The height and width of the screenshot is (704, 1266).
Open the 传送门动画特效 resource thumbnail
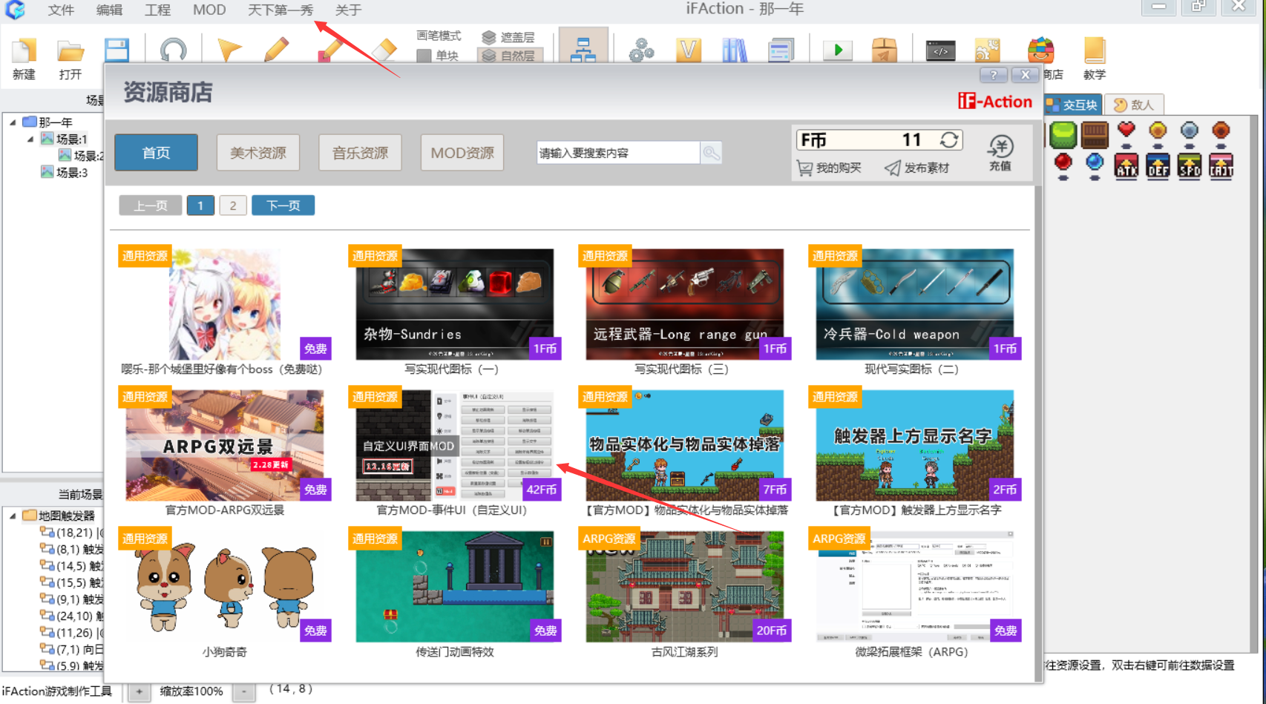455,586
